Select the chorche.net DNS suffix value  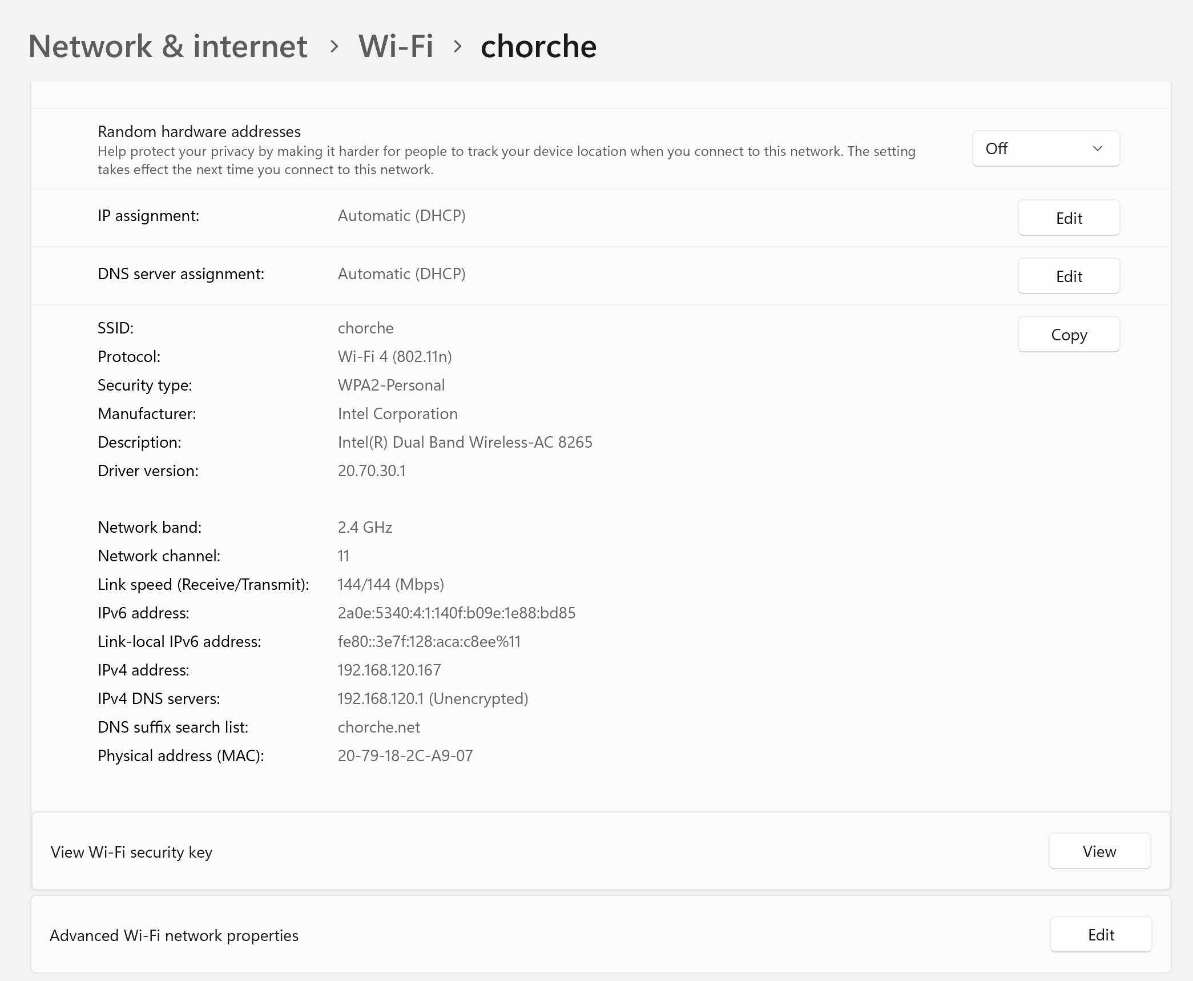pyautogui.click(x=378, y=726)
